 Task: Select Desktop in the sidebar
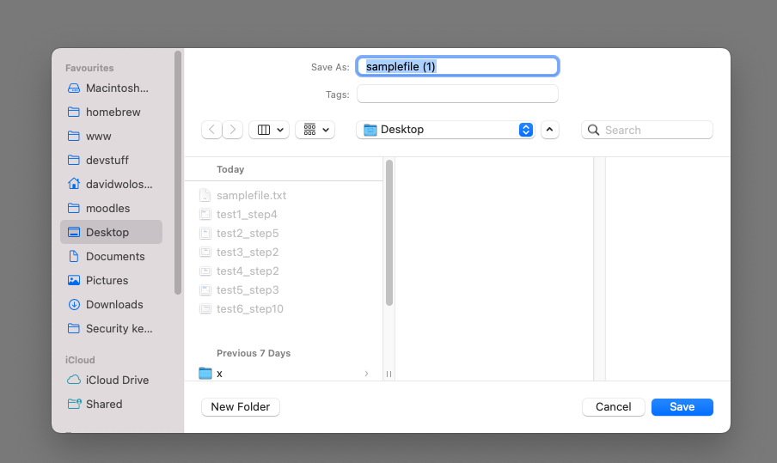tap(111, 232)
